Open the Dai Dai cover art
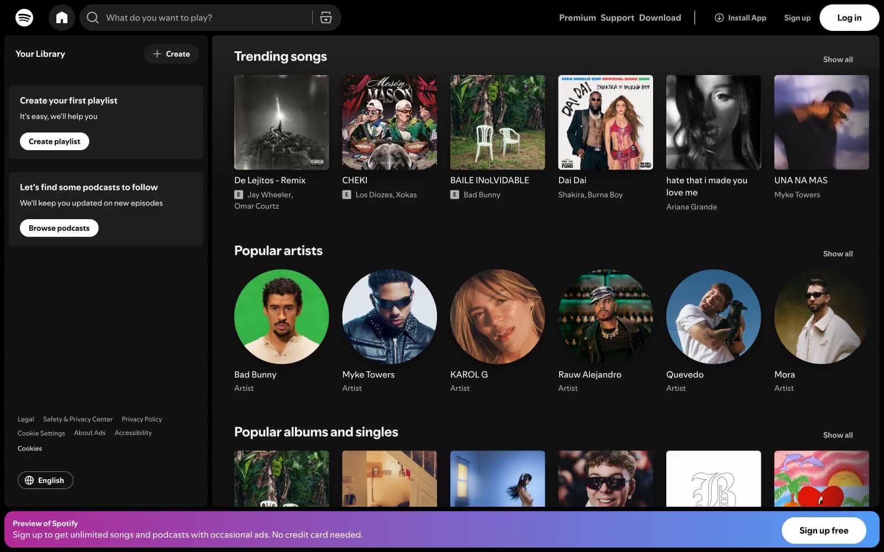This screenshot has width=884, height=552. click(606, 123)
